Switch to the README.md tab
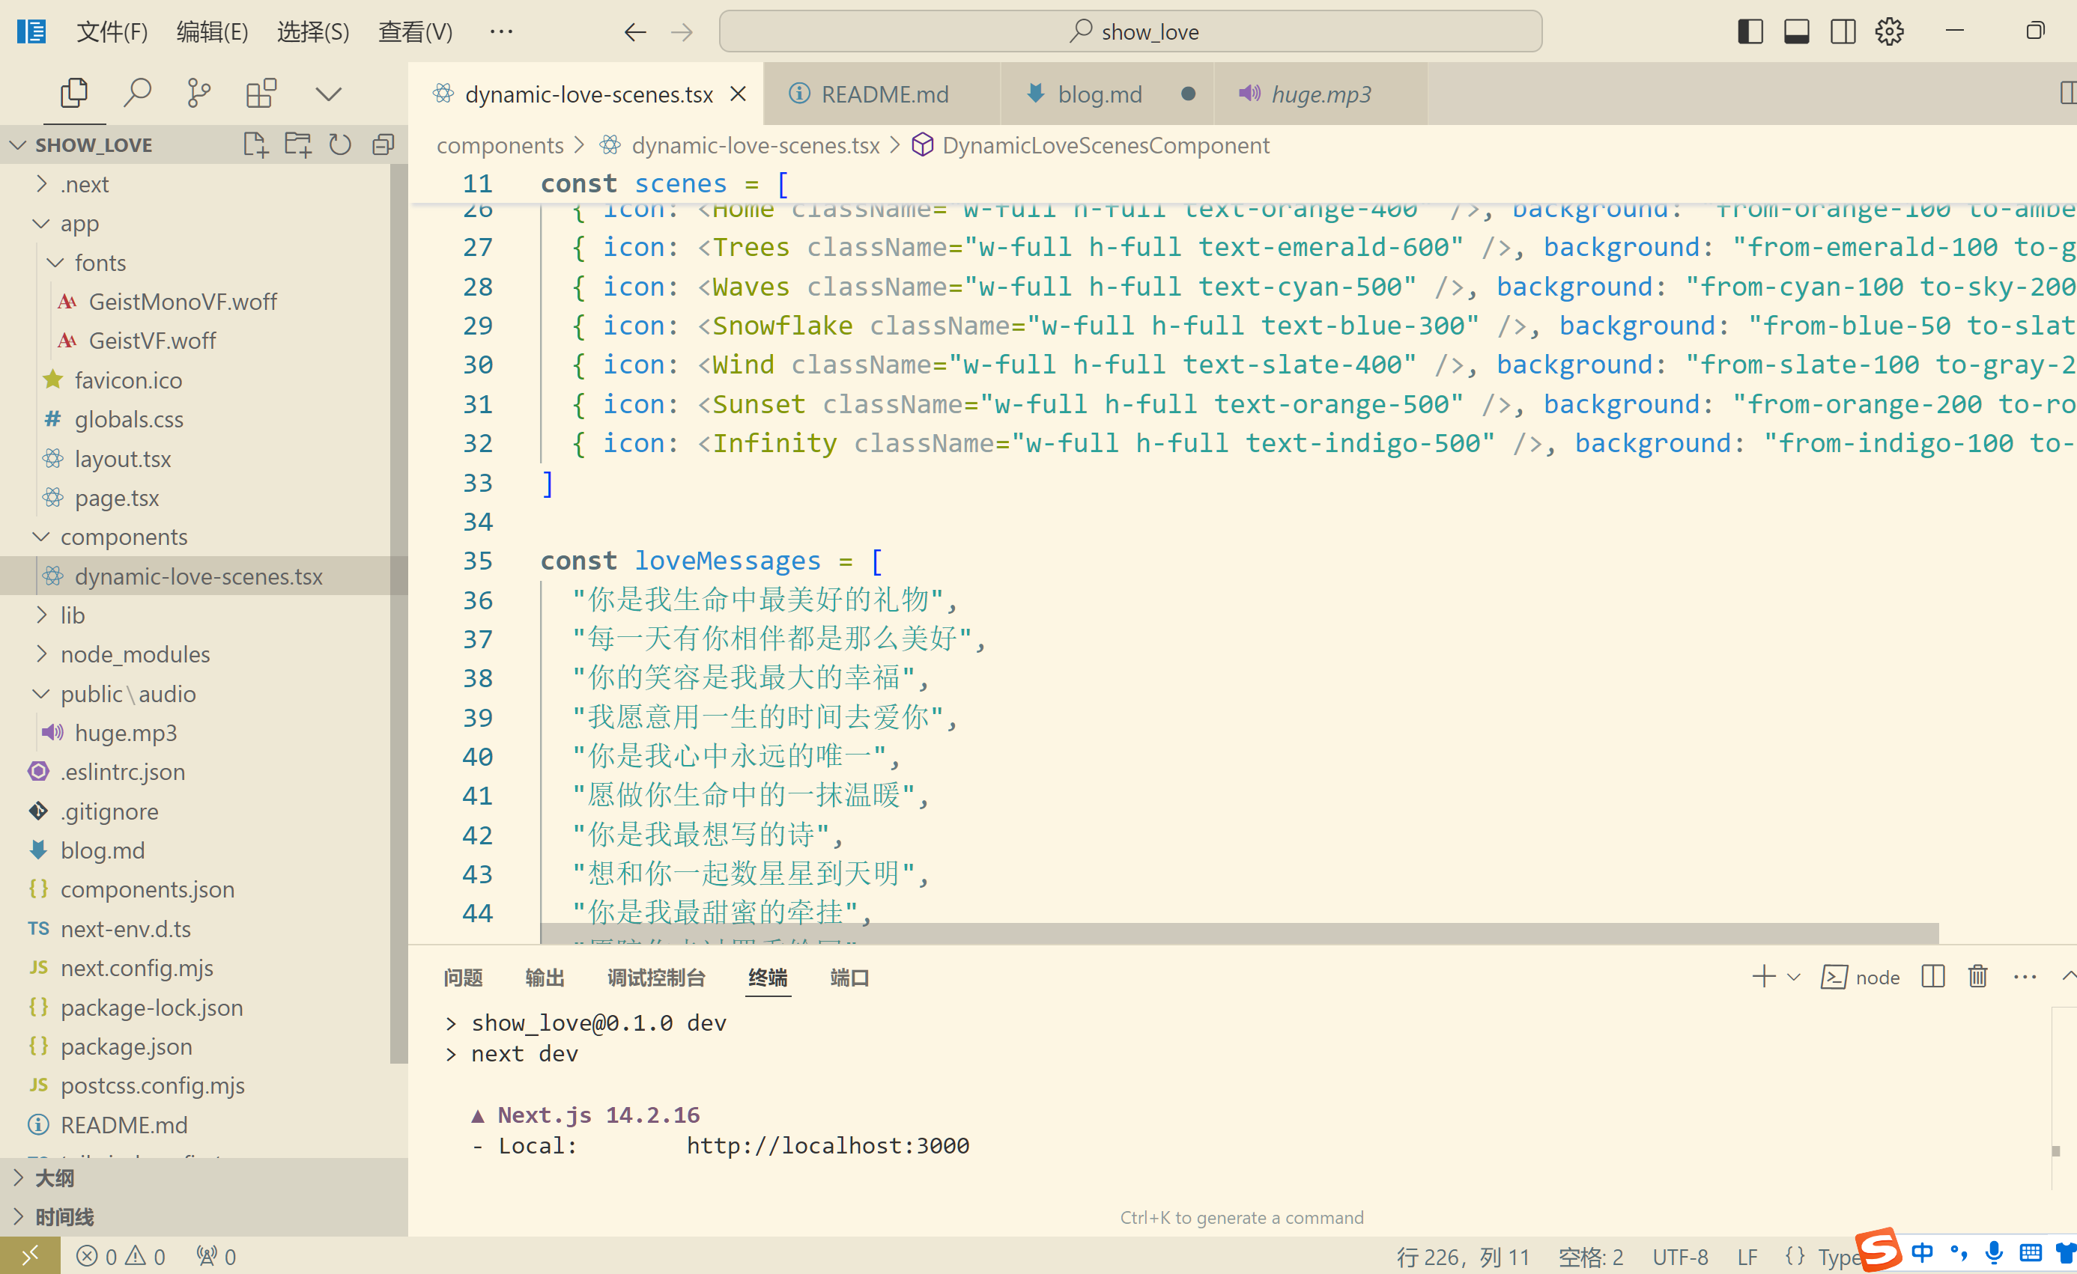 (885, 94)
